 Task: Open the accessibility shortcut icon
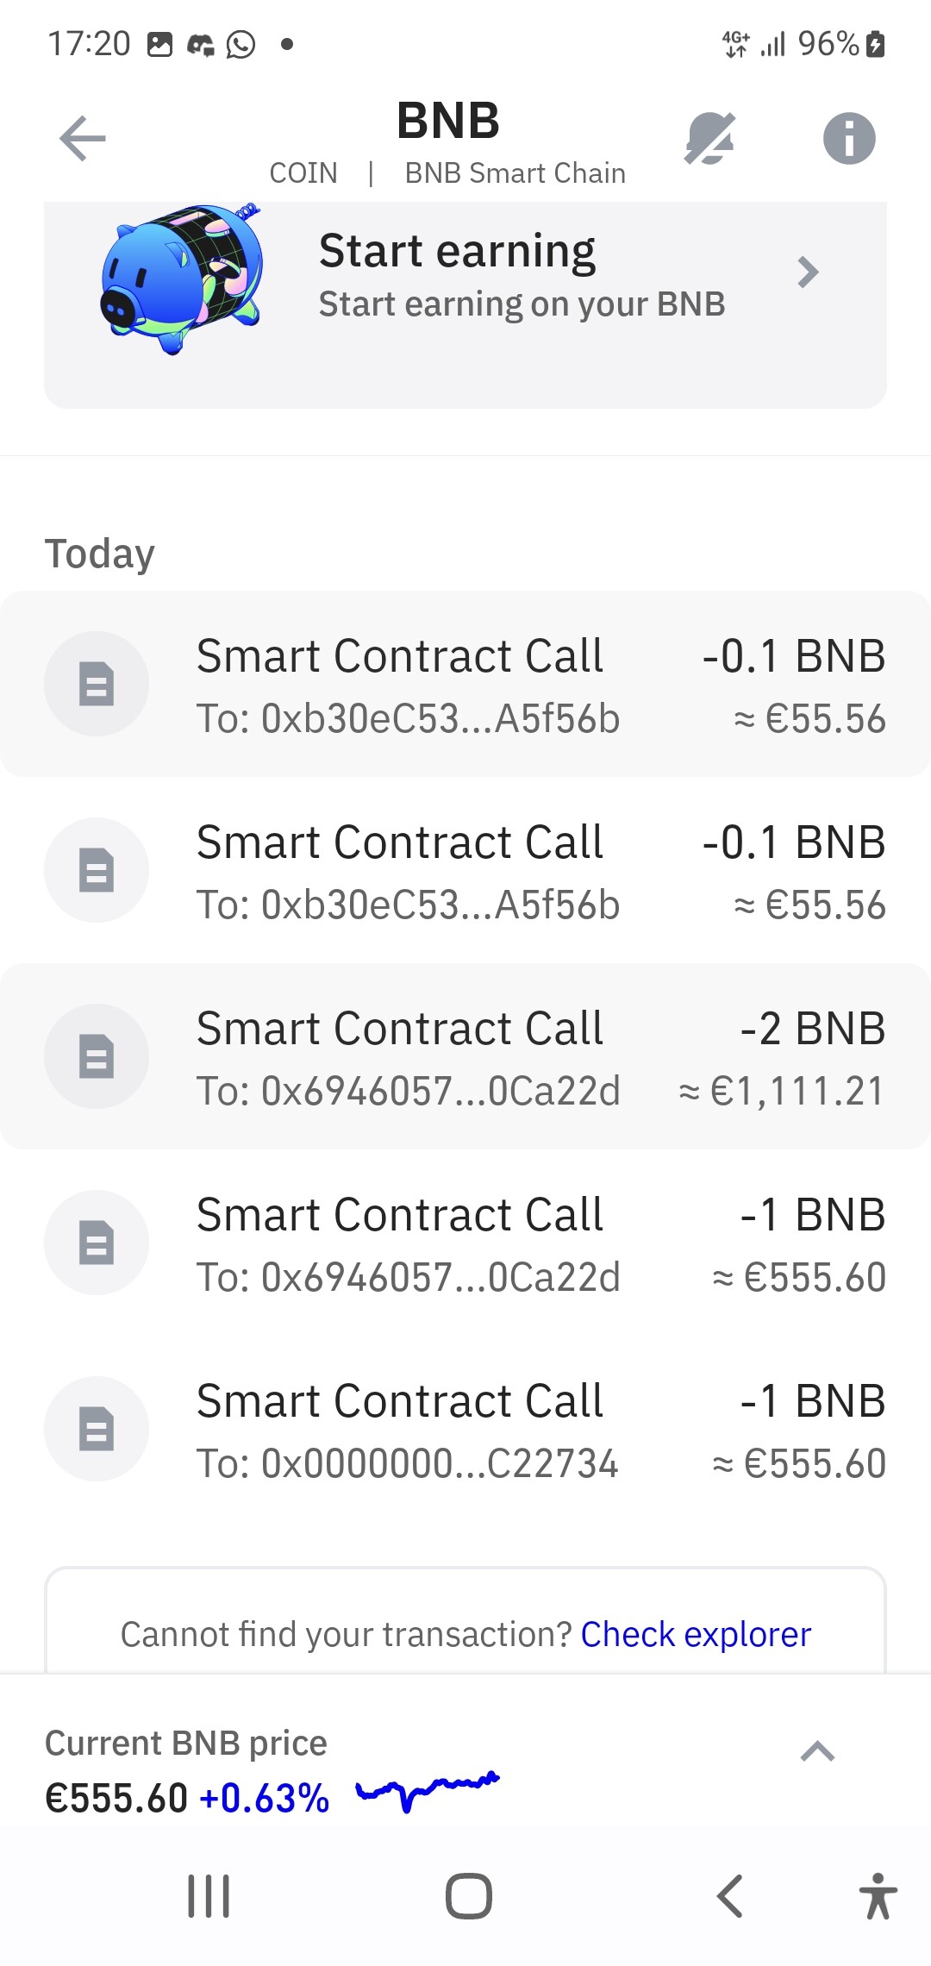878,1896
